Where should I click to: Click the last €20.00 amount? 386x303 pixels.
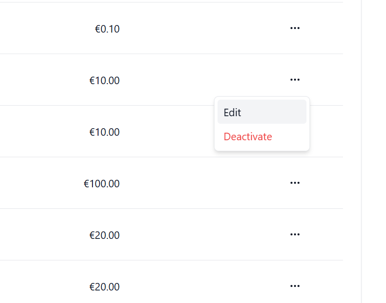click(104, 287)
